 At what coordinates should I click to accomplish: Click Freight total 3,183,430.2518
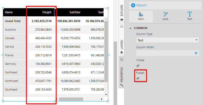(x=41, y=21)
